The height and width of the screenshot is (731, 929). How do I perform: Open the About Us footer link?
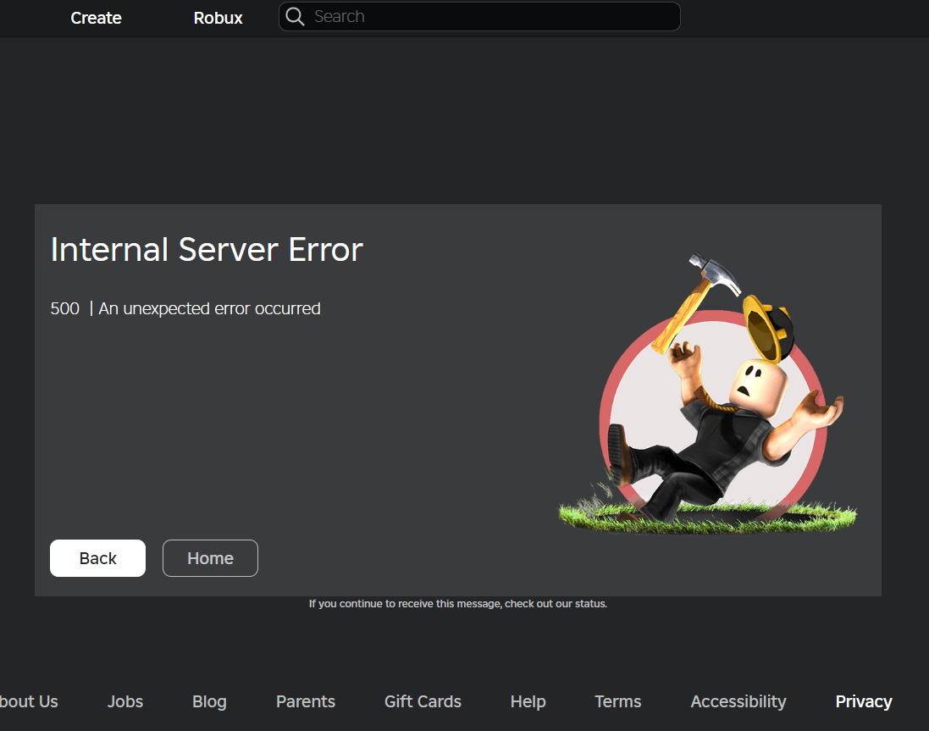29,701
